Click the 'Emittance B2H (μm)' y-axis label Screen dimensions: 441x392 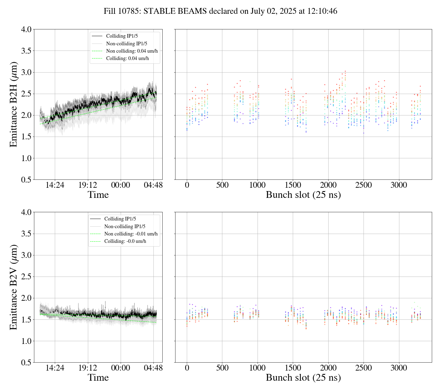pyautogui.click(x=13, y=104)
